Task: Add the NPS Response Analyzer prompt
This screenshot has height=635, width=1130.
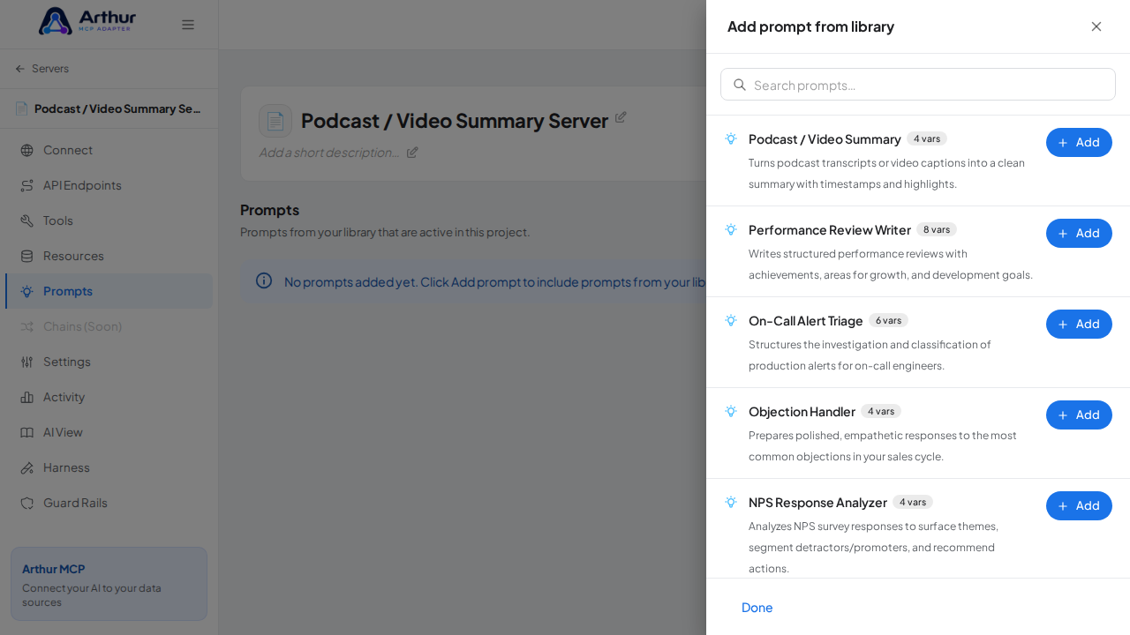Action: click(1079, 505)
